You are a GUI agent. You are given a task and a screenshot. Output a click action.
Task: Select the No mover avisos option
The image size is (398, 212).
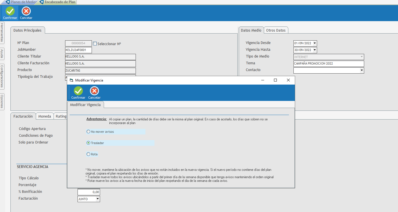pyautogui.click(x=89, y=132)
